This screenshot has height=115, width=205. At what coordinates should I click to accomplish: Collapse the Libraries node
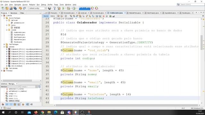(4, 47)
